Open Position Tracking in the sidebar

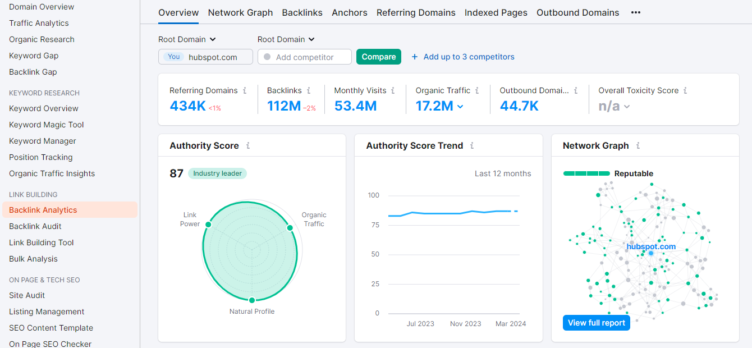pyautogui.click(x=40, y=157)
